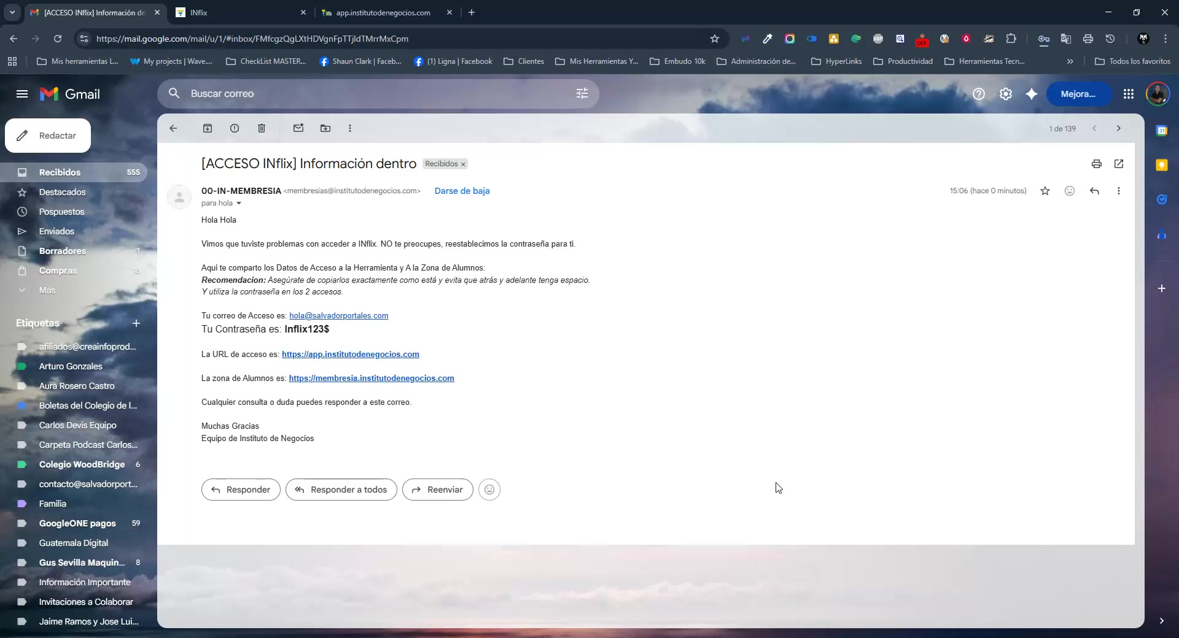Remove the Recibidos label from email
The image size is (1179, 638).
463,164
